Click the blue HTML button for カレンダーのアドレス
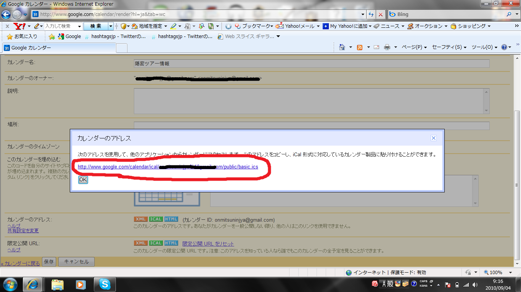521x292 pixels. tap(171, 219)
